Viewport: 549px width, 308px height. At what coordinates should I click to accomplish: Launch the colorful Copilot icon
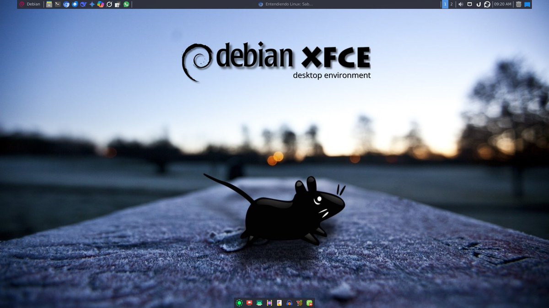tap(100, 4)
